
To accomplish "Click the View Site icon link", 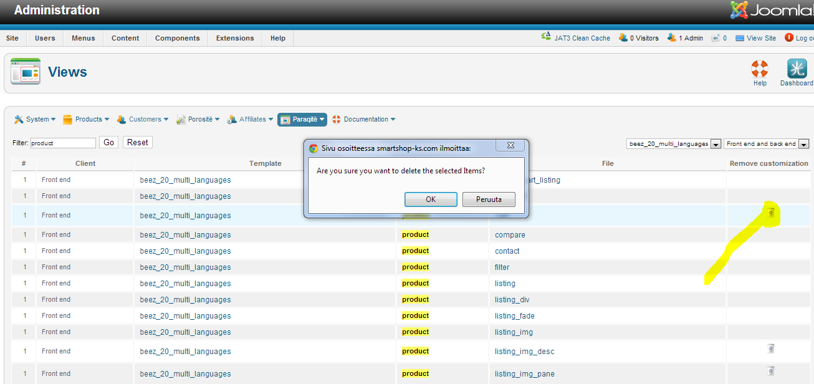I will [x=740, y=38].
